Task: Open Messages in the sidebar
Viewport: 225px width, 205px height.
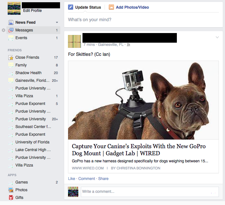Action: 33,30
